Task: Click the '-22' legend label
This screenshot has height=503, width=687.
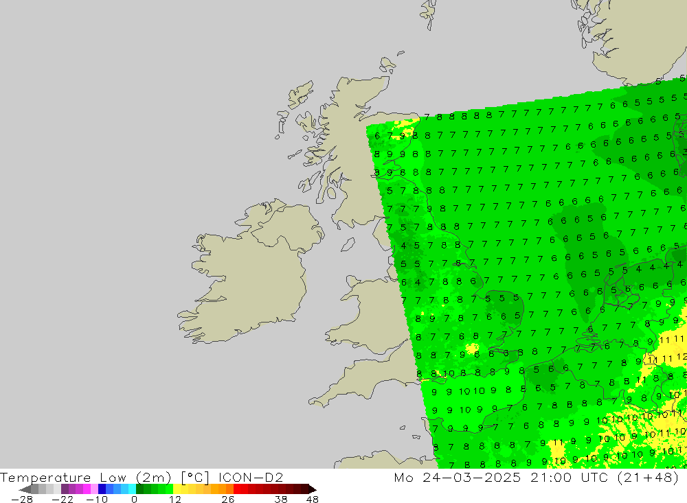Action: click(x=63, y=500)
